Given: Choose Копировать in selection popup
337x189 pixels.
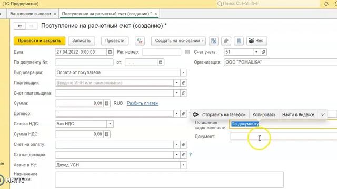Looking at the screenshot, I should (264, 114).
